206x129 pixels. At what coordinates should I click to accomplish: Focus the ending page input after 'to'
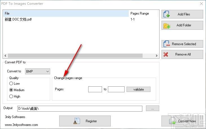tap(116, 89)
